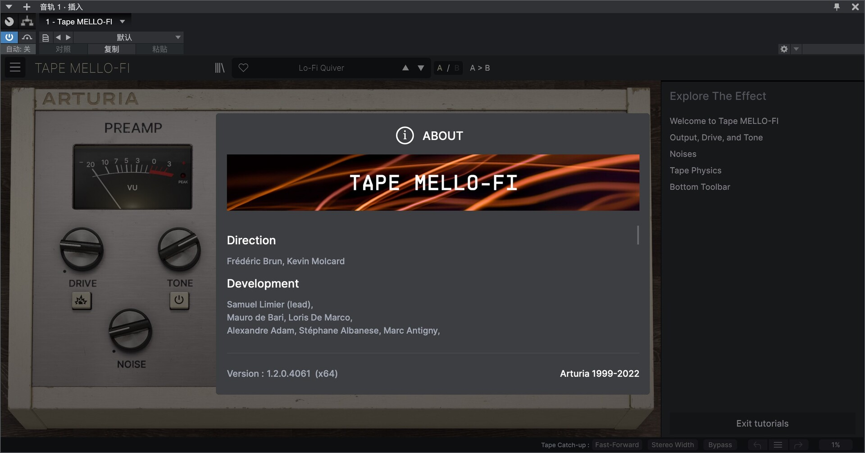
Task: Click the saturation icon under the DRIVE knob
Action: coord(82,301)
